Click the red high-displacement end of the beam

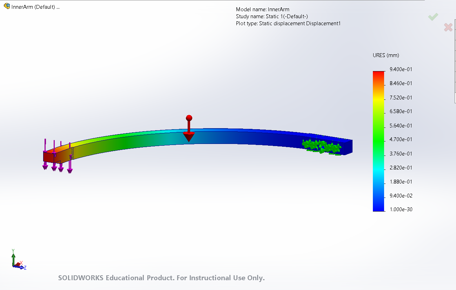(48, 157)
